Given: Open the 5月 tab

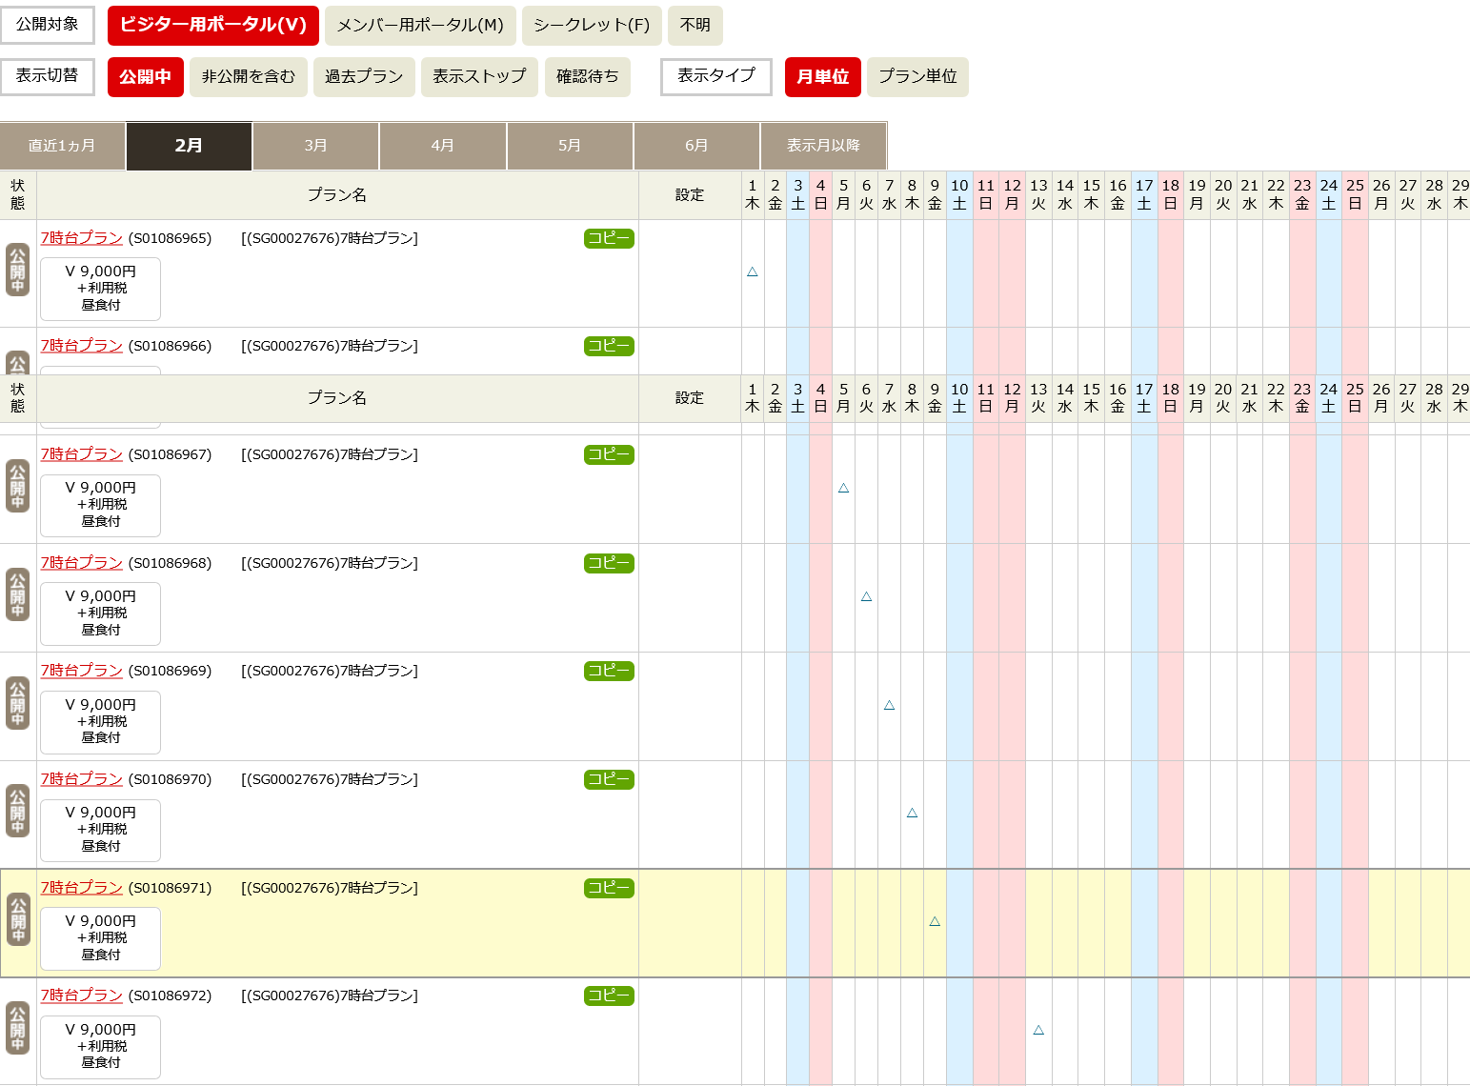Looking at the screenshot, I should pyautogui.click(x=570, y=146).
